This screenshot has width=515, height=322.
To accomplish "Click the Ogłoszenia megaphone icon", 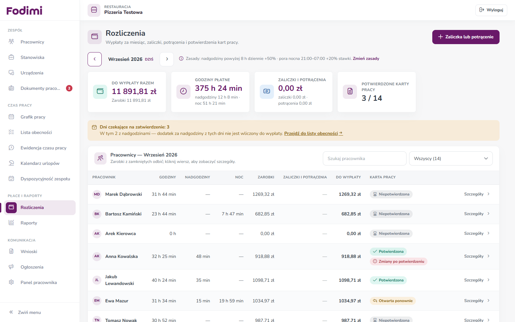I will (11, 267).
